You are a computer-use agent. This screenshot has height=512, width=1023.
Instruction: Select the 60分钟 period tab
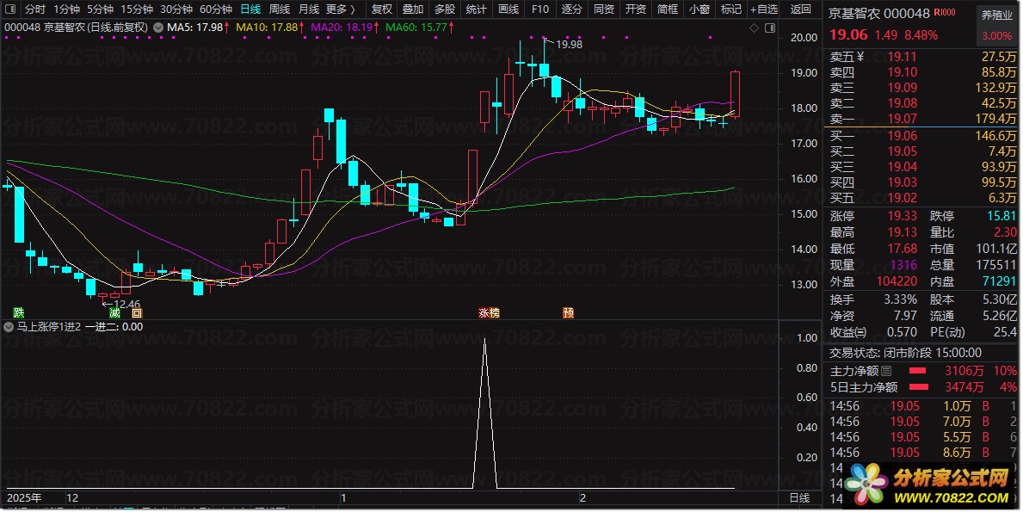[x=216, y=9]
